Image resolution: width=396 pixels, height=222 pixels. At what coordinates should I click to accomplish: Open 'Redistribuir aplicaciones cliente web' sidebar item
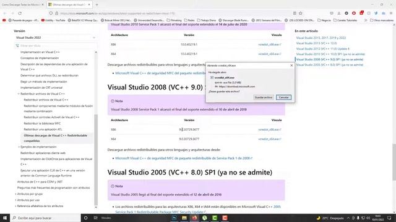point(43,153)
